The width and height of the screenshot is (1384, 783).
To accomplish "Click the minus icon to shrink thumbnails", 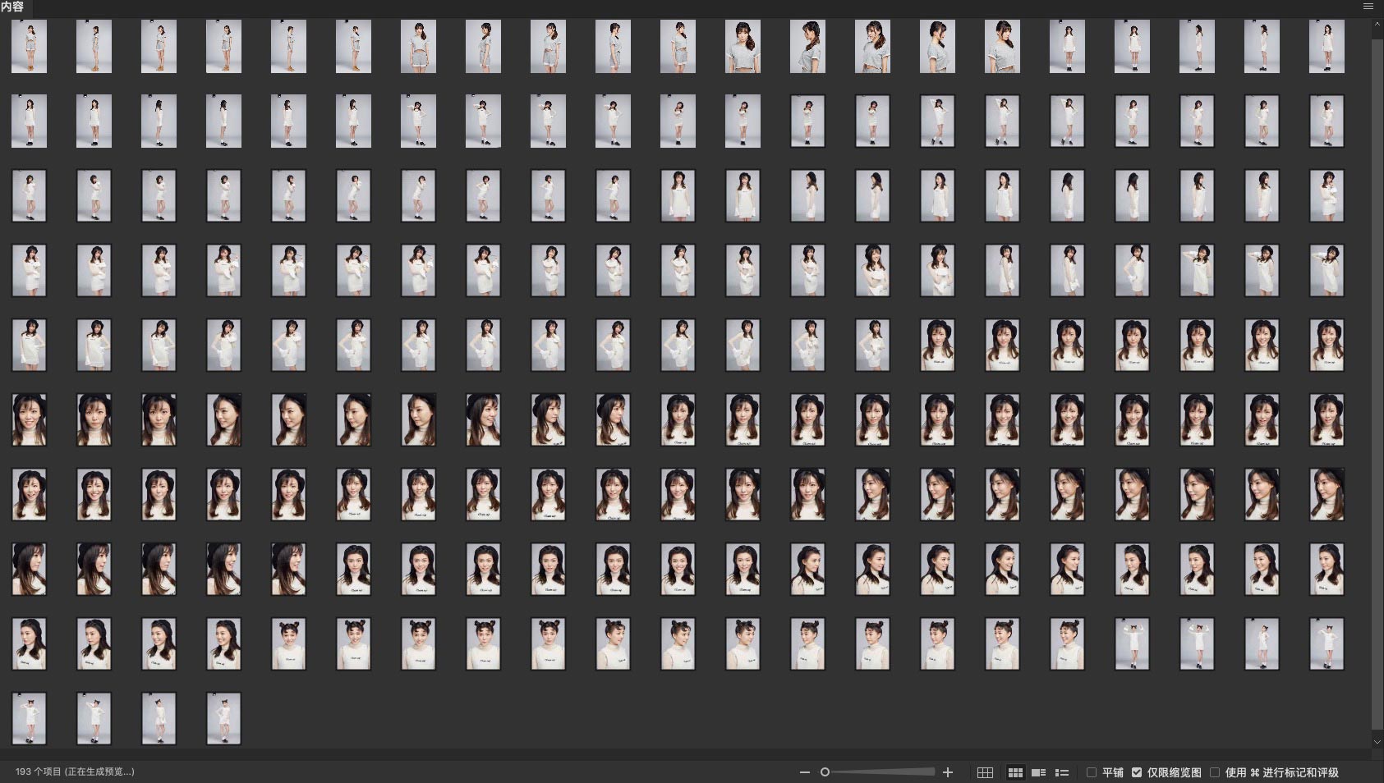I will (804, 772).
